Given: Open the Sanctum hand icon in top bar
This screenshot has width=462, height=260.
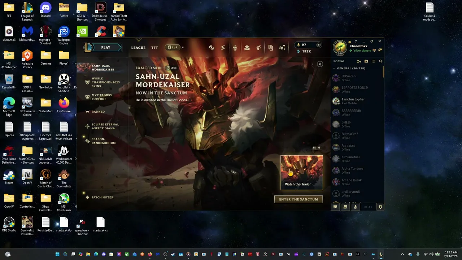Looking at the screenshot, I should coord(212,47).
